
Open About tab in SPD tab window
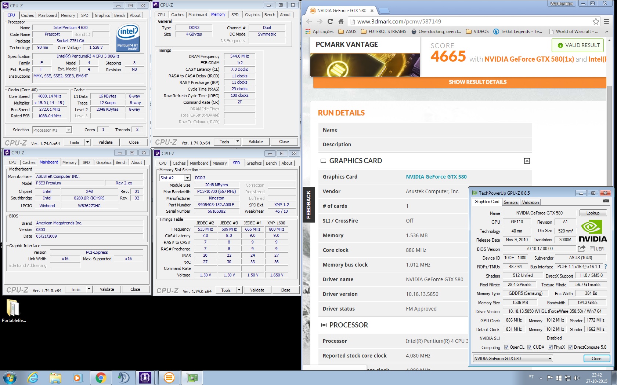click(287, 163)
